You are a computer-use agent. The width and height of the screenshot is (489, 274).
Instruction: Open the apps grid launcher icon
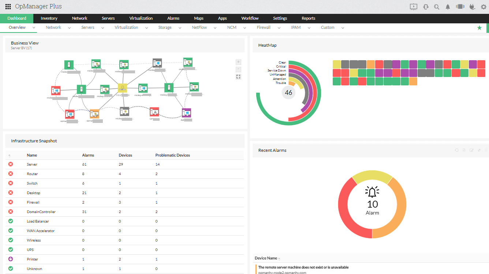click(x=8, y=7)
